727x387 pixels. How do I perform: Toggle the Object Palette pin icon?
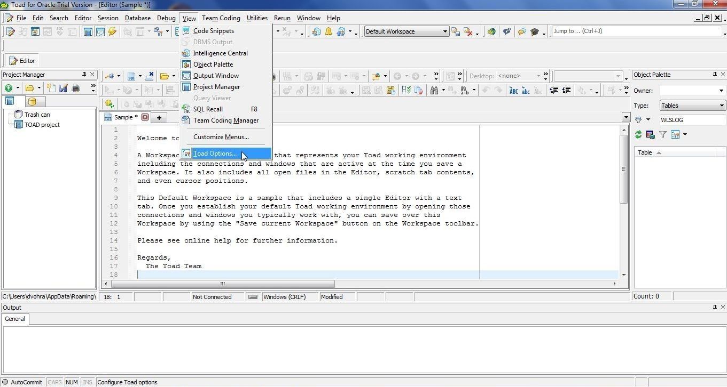[x=715, y=75]
